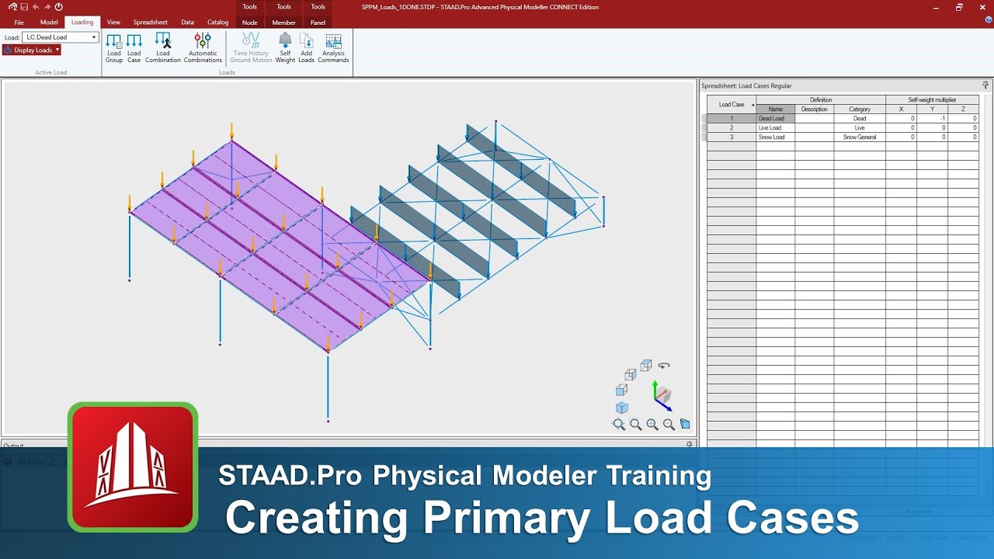Pin the Spreadsheet panel
The height and width of the screenshot is (559, 994).
pyautogui.click(x=985, y=85)
